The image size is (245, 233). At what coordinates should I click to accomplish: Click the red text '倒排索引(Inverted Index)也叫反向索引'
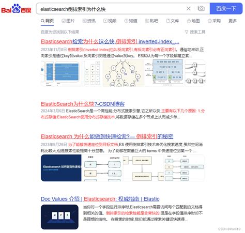(x=100, y=50)
